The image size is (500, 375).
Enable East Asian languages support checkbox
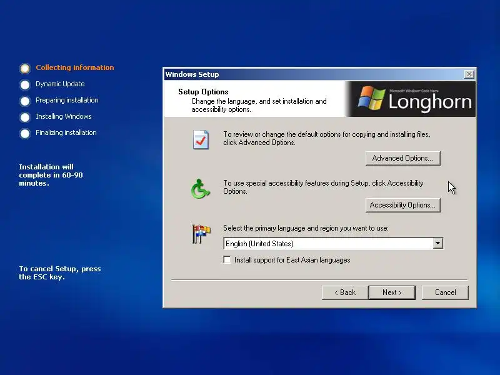click(227, 259)
